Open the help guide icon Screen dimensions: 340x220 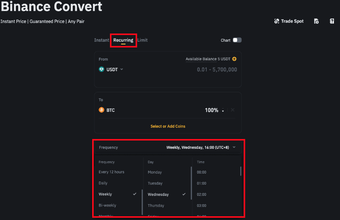coord(332,21)
